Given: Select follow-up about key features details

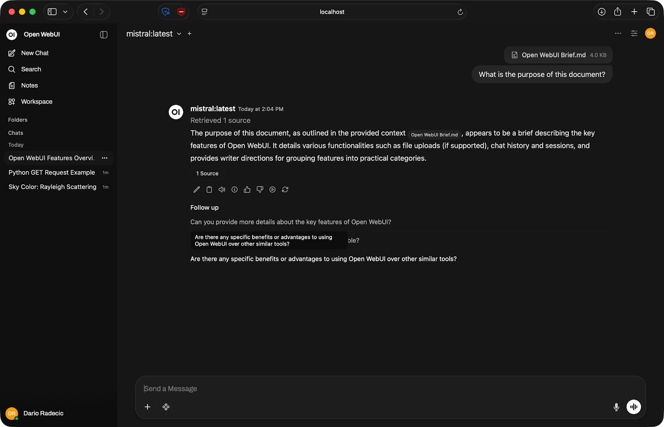Looking at the screenshot, I should tap(290, 222).
